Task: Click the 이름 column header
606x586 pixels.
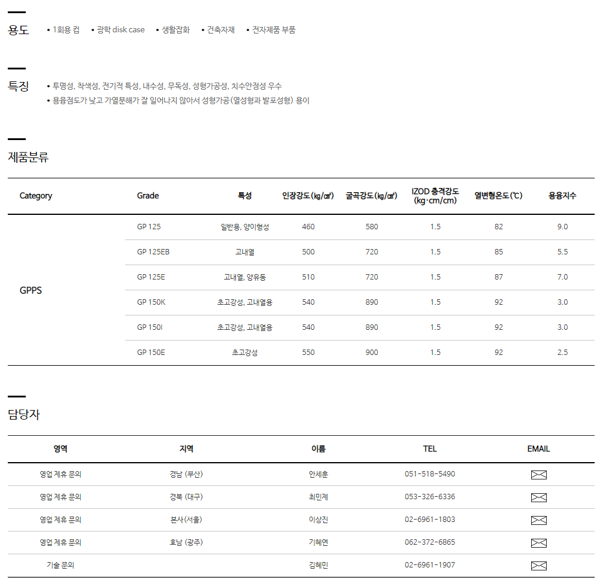Action: pos(318,449)
